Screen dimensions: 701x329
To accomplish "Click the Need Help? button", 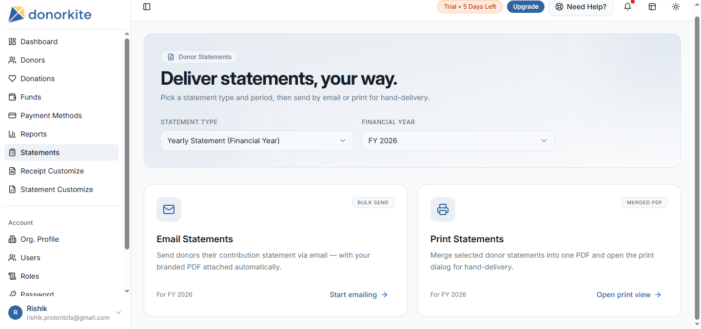I will pos(581,7).
